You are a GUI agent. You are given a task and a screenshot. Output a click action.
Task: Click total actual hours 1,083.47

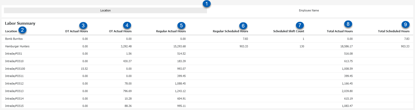tap(347, 106)
